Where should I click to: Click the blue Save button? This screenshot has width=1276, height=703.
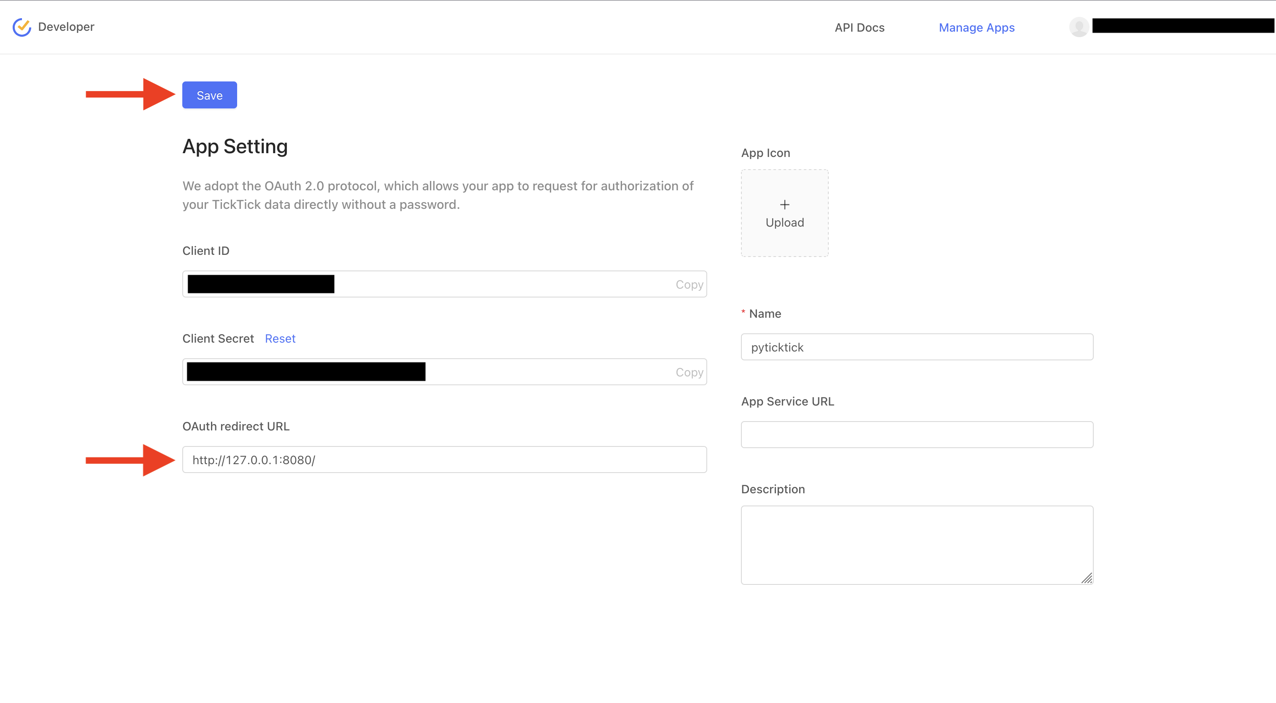tap(210, 95)
